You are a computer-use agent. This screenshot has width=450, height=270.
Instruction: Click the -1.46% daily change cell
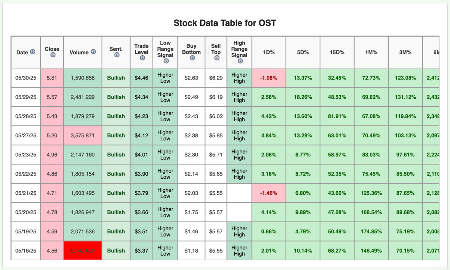click(x=269, y=193)
